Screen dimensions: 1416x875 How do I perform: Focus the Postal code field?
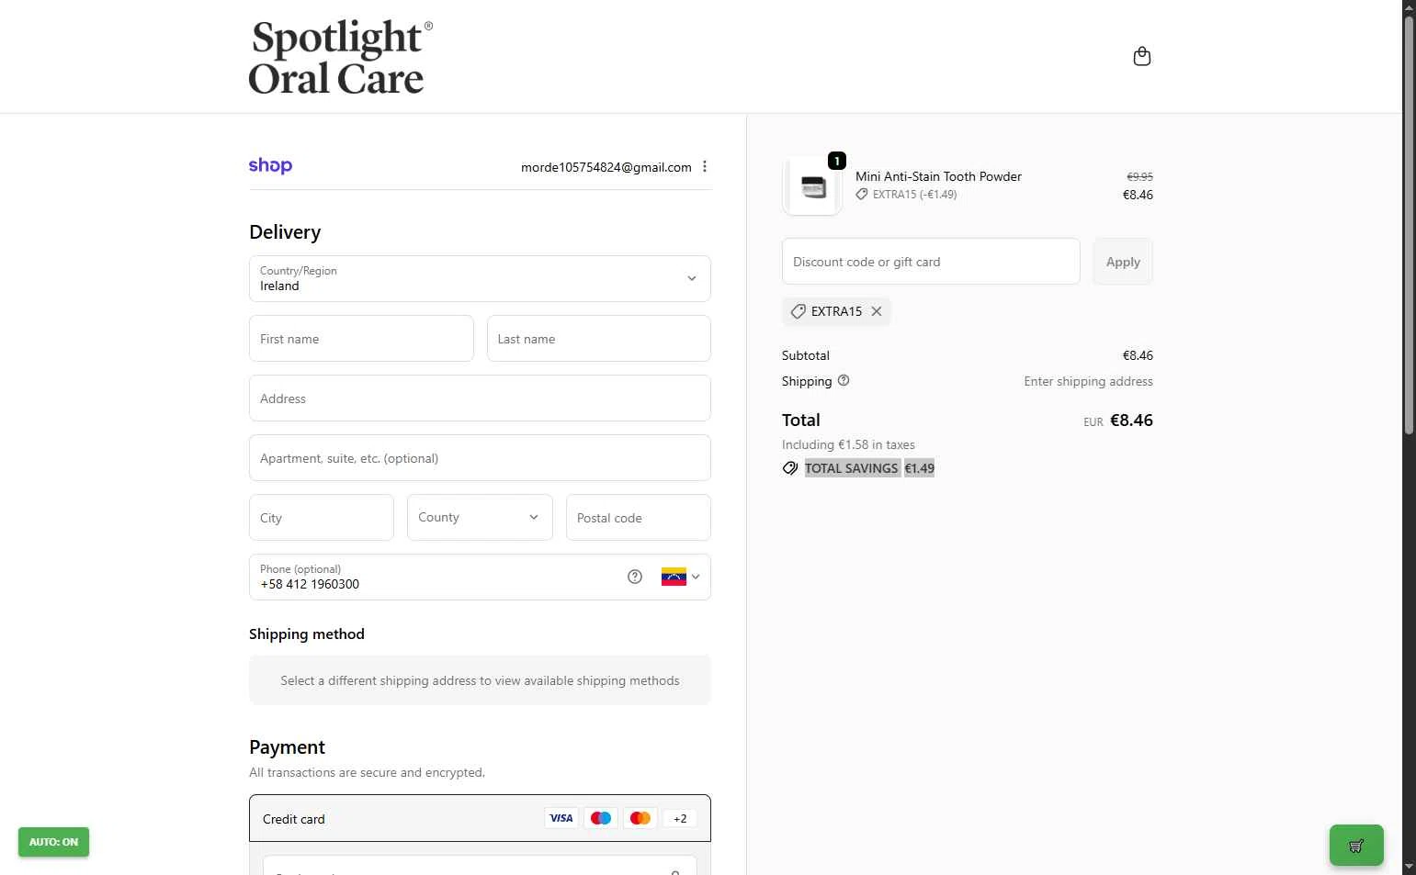tap(639, 518)
